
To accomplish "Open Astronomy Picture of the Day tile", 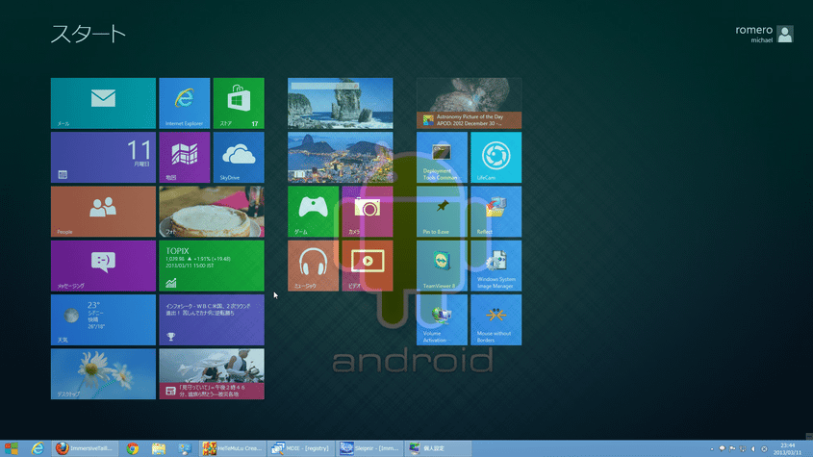I will [x=470, y=103].
